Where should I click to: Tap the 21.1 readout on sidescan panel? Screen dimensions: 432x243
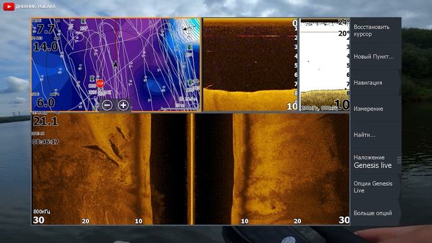45,122
